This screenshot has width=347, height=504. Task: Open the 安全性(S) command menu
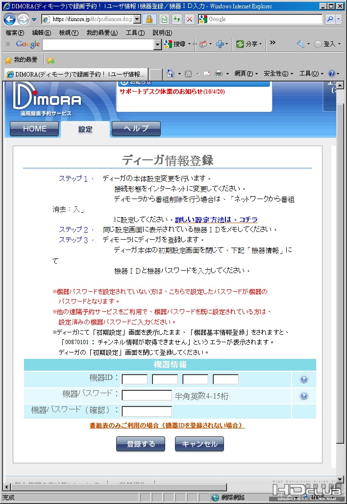point(278,74)
